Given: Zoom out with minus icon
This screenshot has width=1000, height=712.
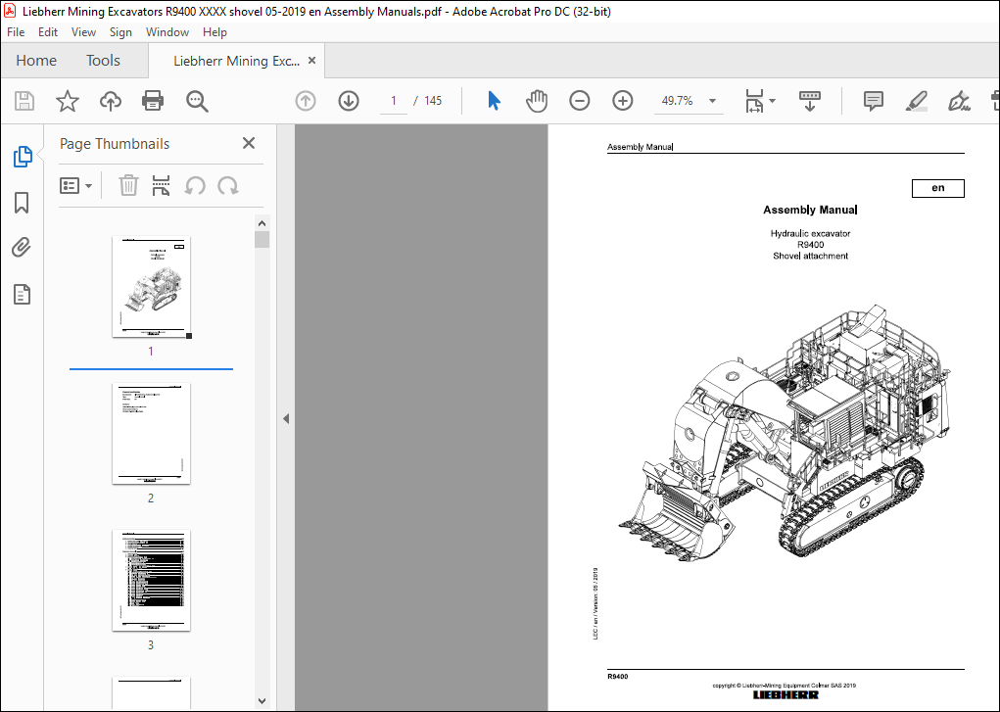Looking at the screenshot, I should [x=579, y=101].
